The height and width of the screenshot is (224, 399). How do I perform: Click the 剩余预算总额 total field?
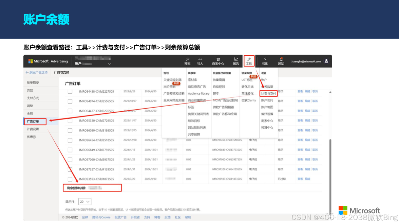[x=92, y=188]
